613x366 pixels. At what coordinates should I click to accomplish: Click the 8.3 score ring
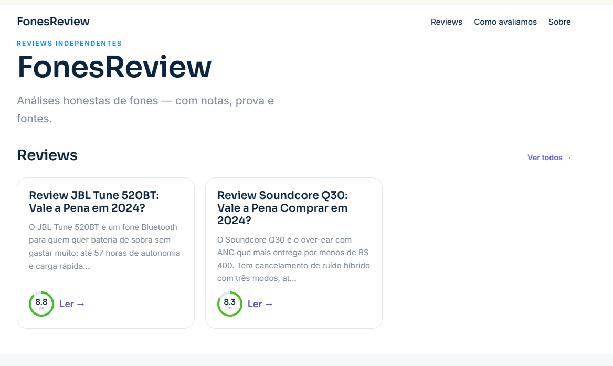click(x=230, y=304)
